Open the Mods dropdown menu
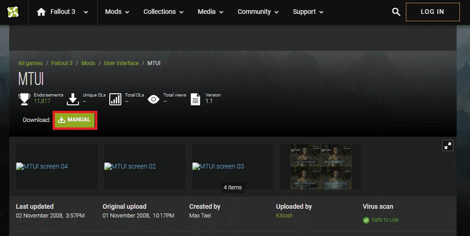 [117, 12]
